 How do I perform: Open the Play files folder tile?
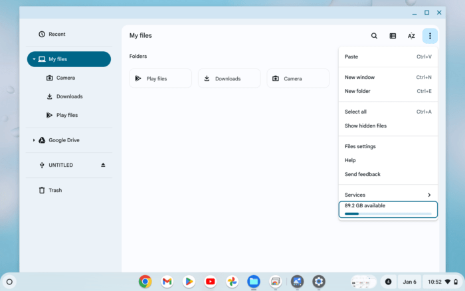click(160, 78)
